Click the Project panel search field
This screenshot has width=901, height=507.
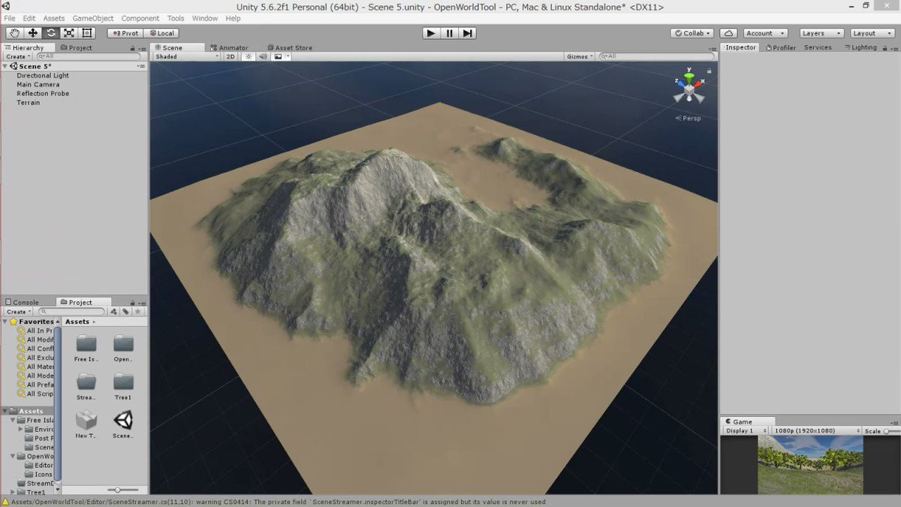71,312
